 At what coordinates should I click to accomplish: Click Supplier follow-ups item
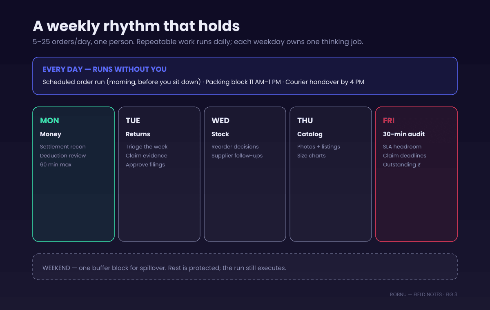[237, 156]
